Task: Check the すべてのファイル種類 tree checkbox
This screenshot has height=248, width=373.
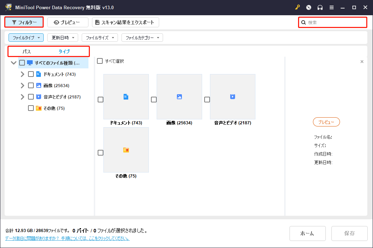Action: pyautogui.click(x=22, y=63)
